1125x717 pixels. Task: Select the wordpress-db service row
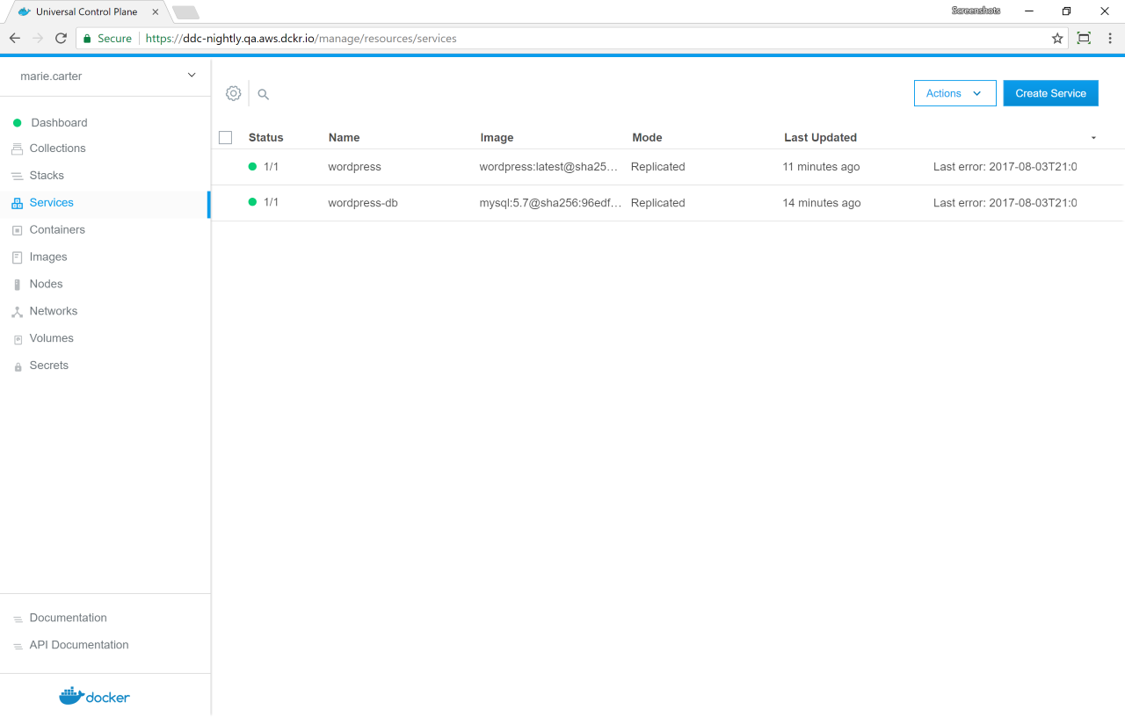click(363, 203)
